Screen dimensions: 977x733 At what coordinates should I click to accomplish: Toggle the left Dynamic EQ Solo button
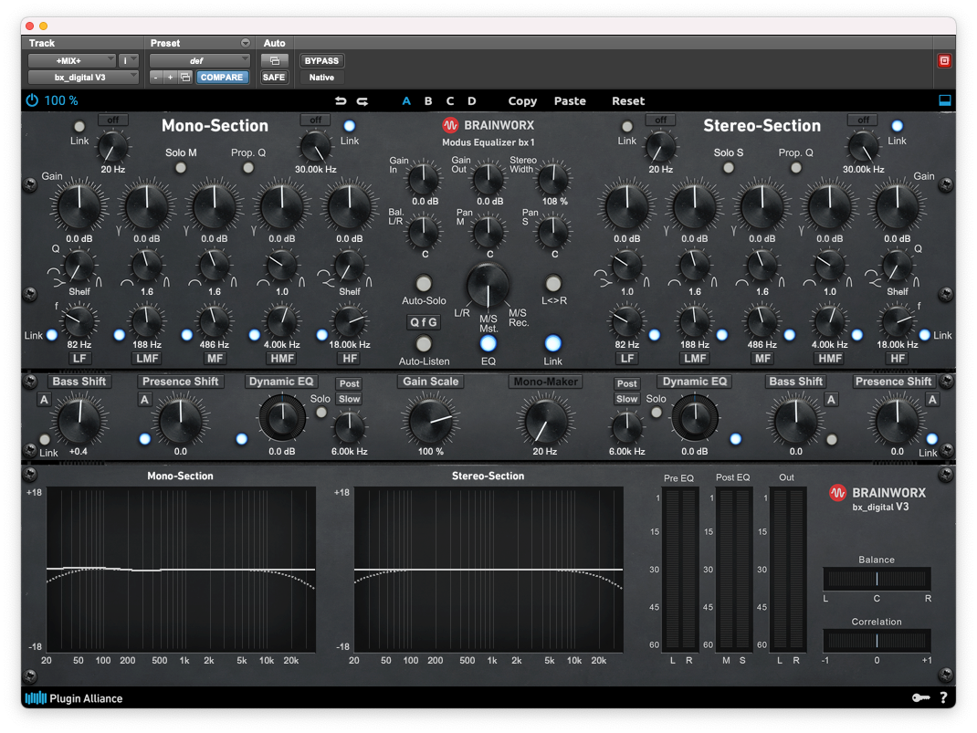pos(320,413)
